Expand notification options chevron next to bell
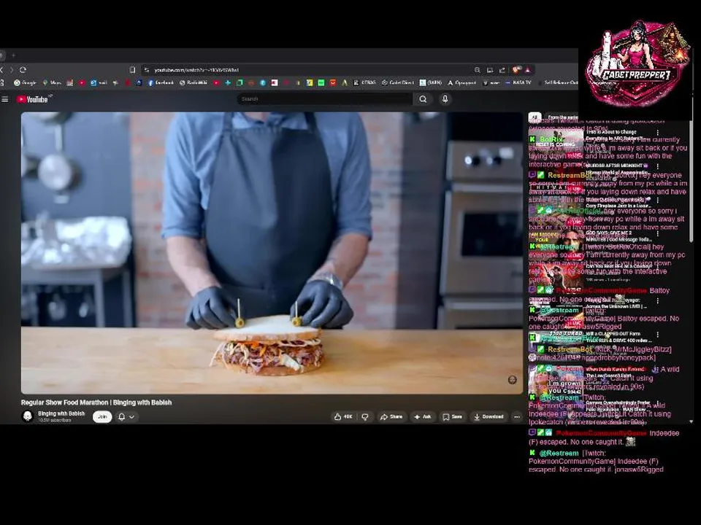701x525 pixels. [x=132, y=417]
